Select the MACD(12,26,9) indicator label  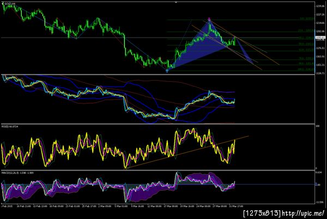[x=17, y=173]
